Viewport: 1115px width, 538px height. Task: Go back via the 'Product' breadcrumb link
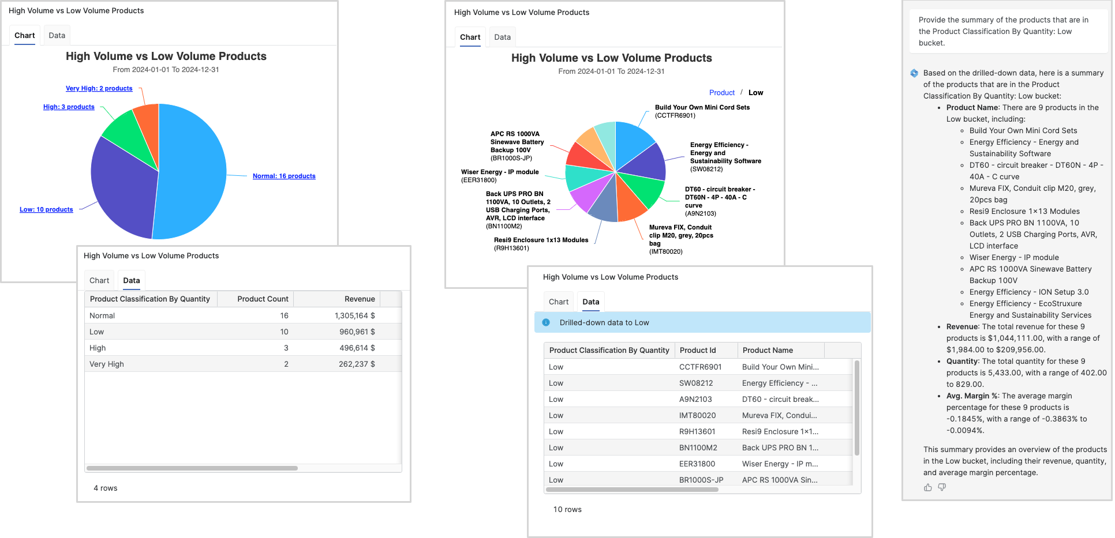(x=721, y=92)
